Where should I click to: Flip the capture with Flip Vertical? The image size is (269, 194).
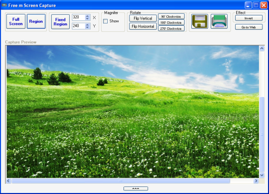[143, 18]
